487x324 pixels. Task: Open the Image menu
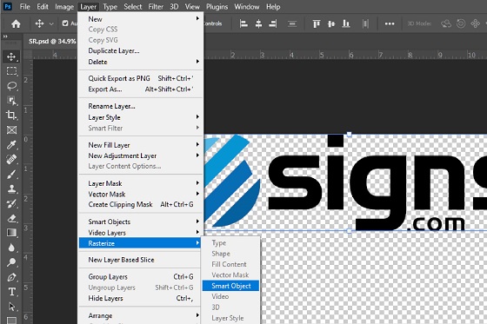tap(64, 7)
